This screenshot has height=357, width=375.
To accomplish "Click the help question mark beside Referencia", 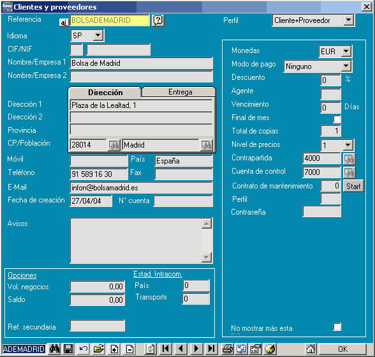I will click(158, 20).
